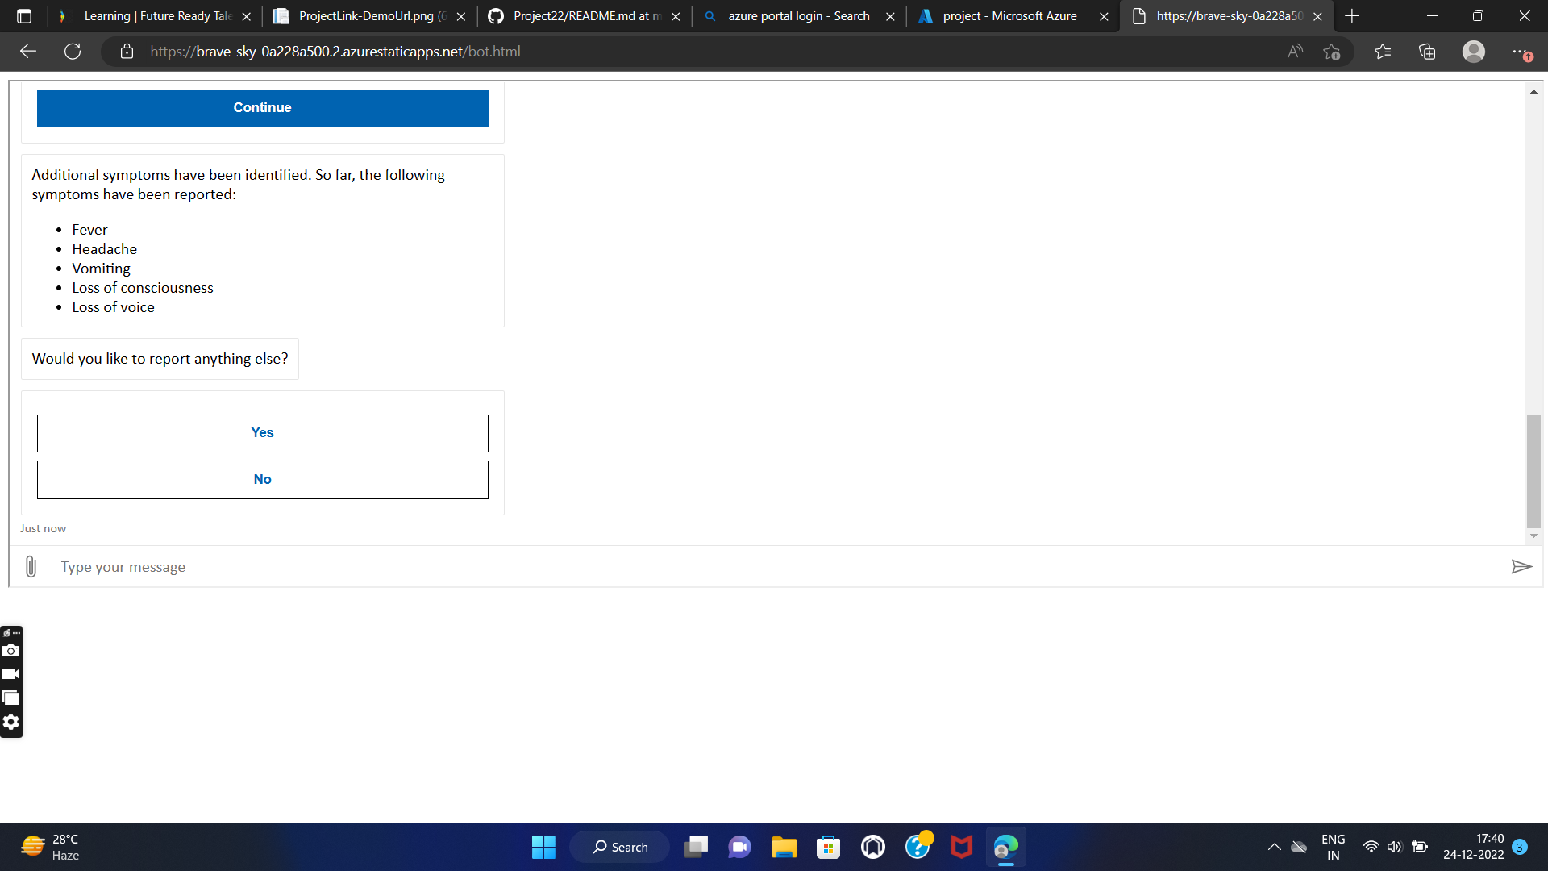Open a new browser tab

(1352, 16)
